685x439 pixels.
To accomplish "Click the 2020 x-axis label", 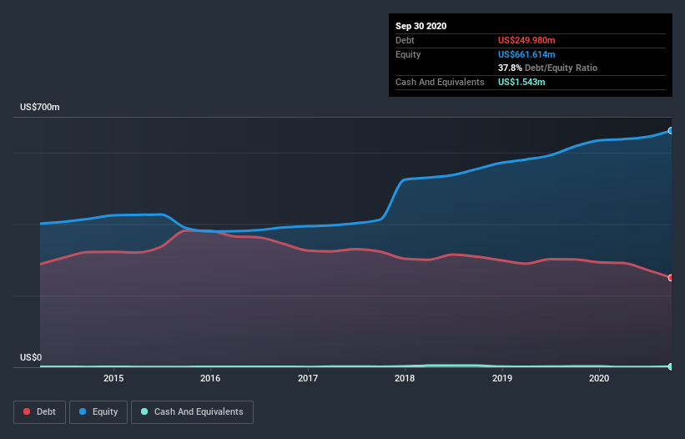I will click(599, 378).
